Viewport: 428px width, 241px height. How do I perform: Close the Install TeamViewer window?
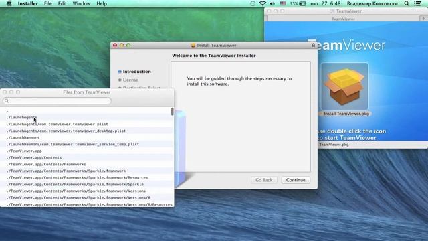115,45
